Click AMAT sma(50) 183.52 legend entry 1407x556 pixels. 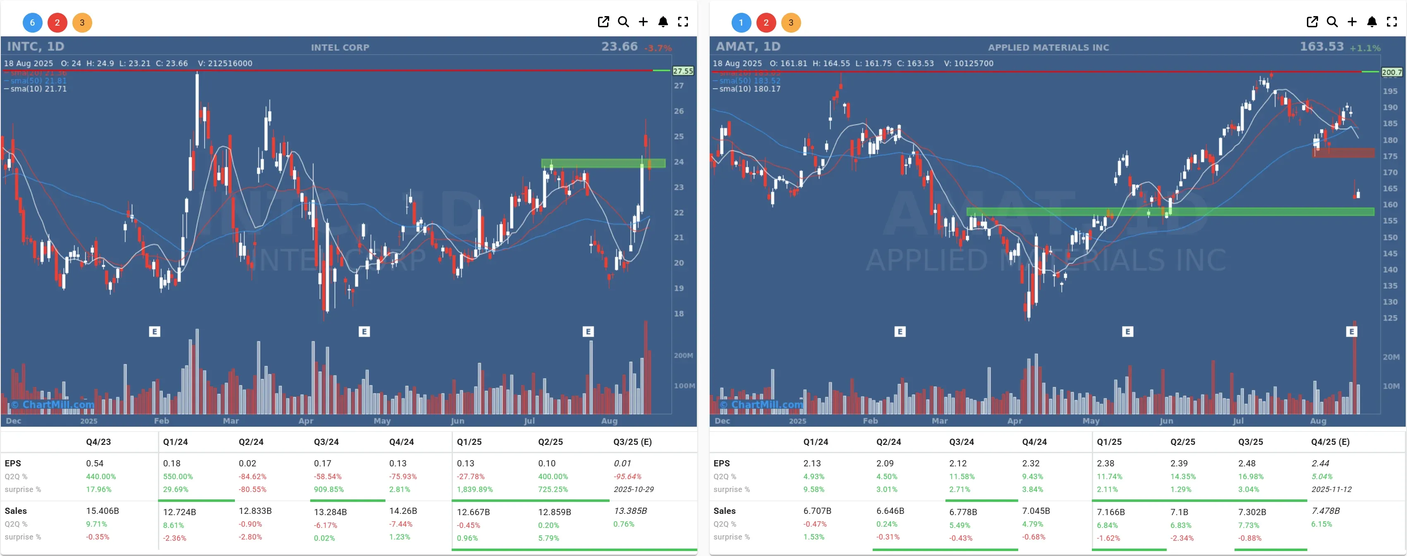point(747,81)
